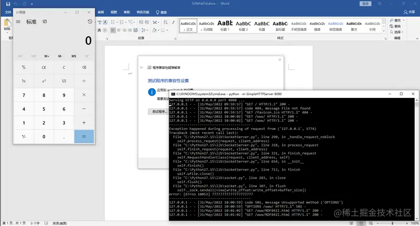Increase paragraph indent in Word ribbon
Screen dimensions: 420x226
point(147,22)
